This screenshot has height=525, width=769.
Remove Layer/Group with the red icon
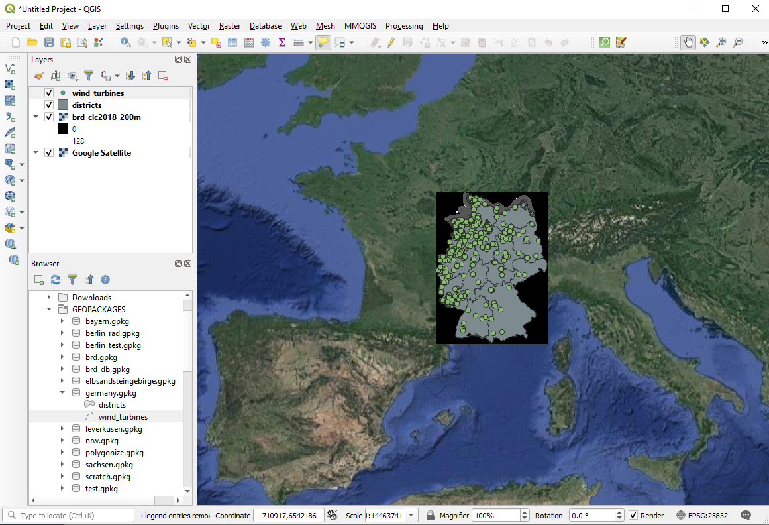162,76
